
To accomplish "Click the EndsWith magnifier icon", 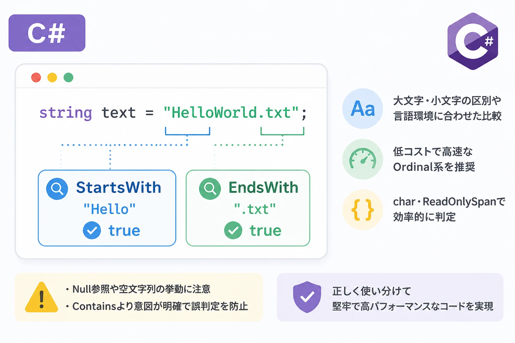I will (210, 189).
